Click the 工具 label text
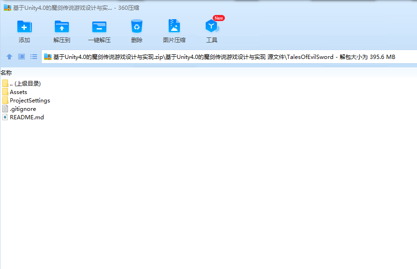This screenshot has width=417, height=269. pos(212,40)
